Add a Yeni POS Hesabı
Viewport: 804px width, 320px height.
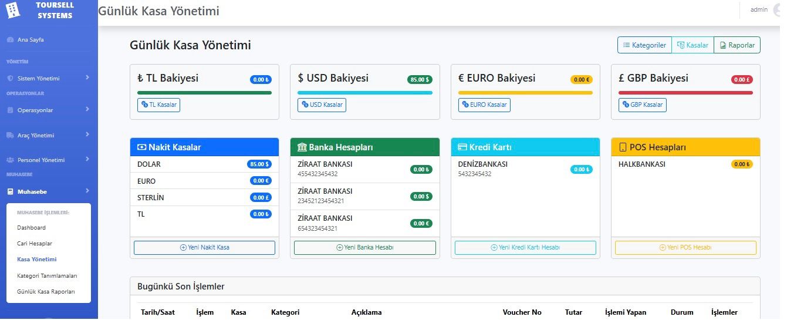click(685, 248)
